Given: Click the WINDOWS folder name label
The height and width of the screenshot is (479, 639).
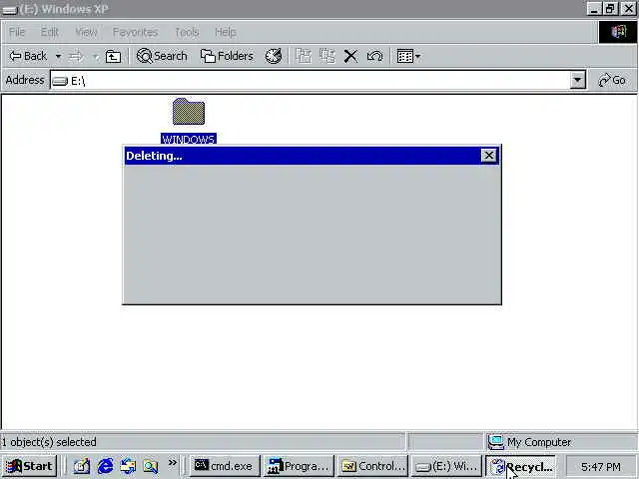Looking at the screenshot, I should tap(189, 140).
